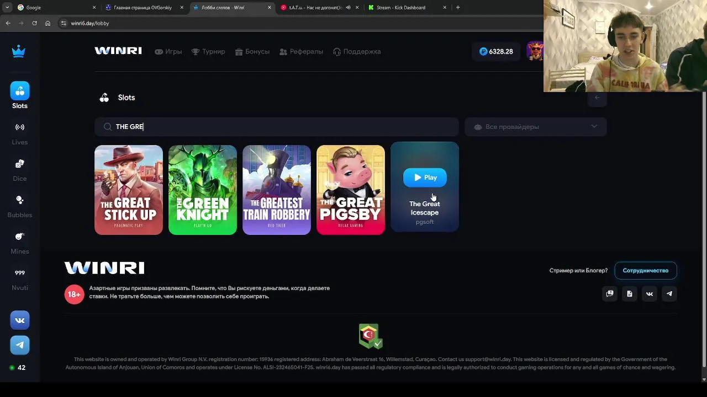Open the VK icon in left sidebar
707x397 pixels.
pos(20,320)
